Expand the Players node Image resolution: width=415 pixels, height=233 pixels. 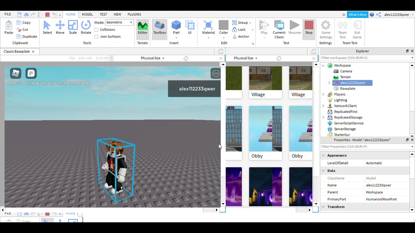point(323,94)
